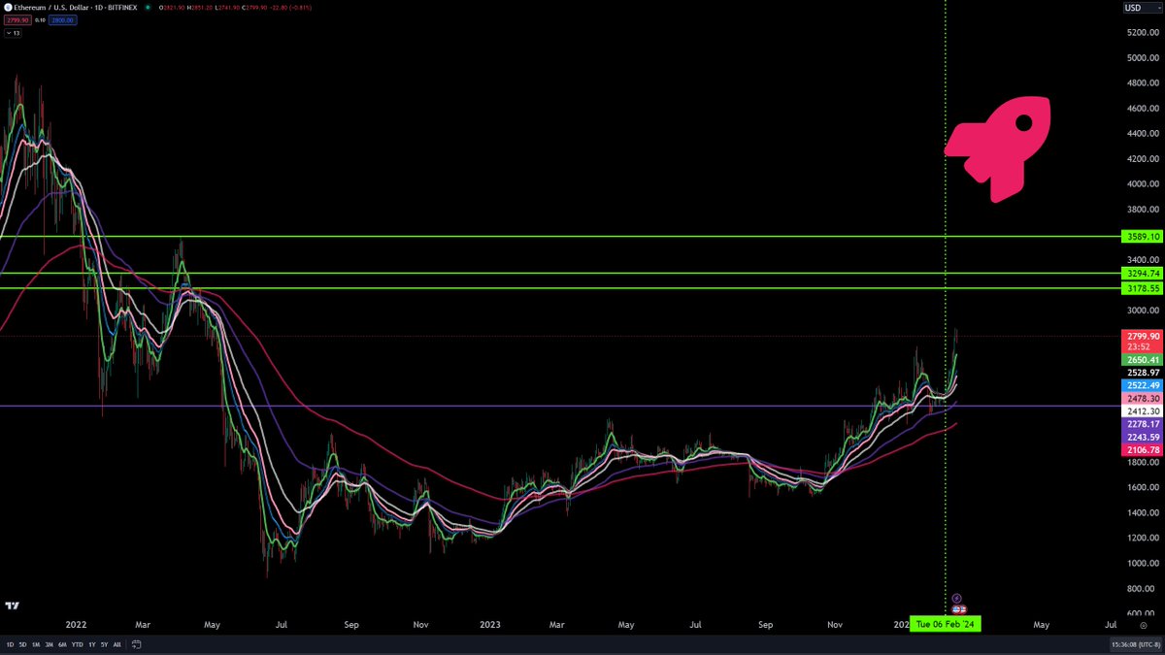Set range to 5D
Viewport: 1165px width, 655px height.
pos(22,644)
